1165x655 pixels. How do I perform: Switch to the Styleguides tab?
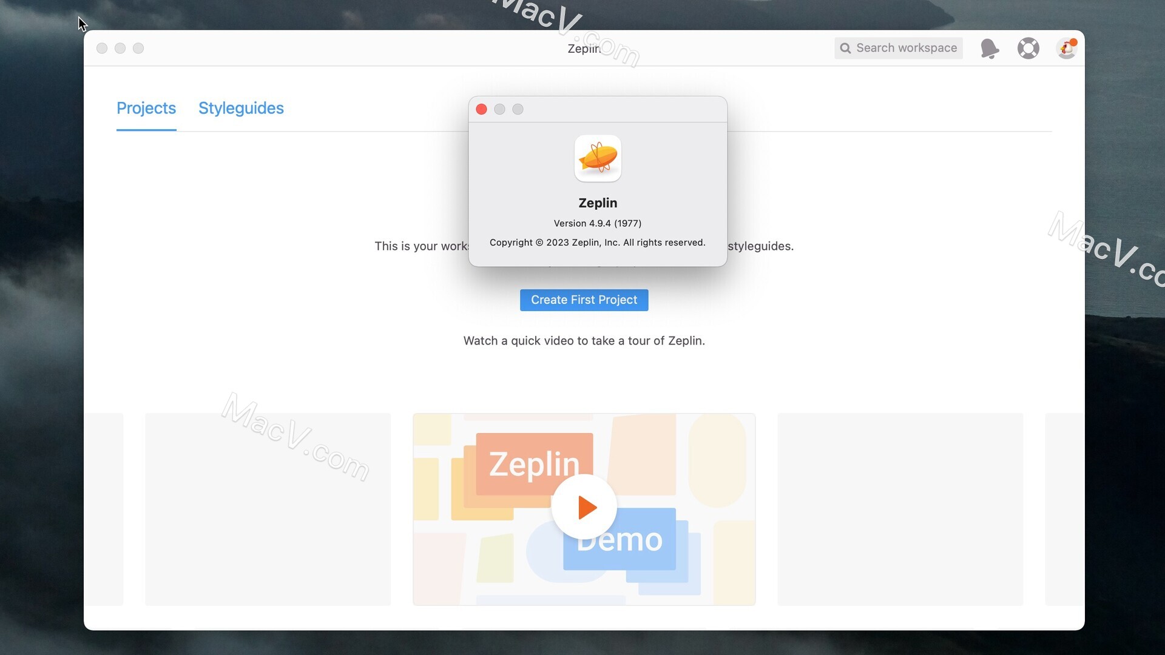coord(241,108)
